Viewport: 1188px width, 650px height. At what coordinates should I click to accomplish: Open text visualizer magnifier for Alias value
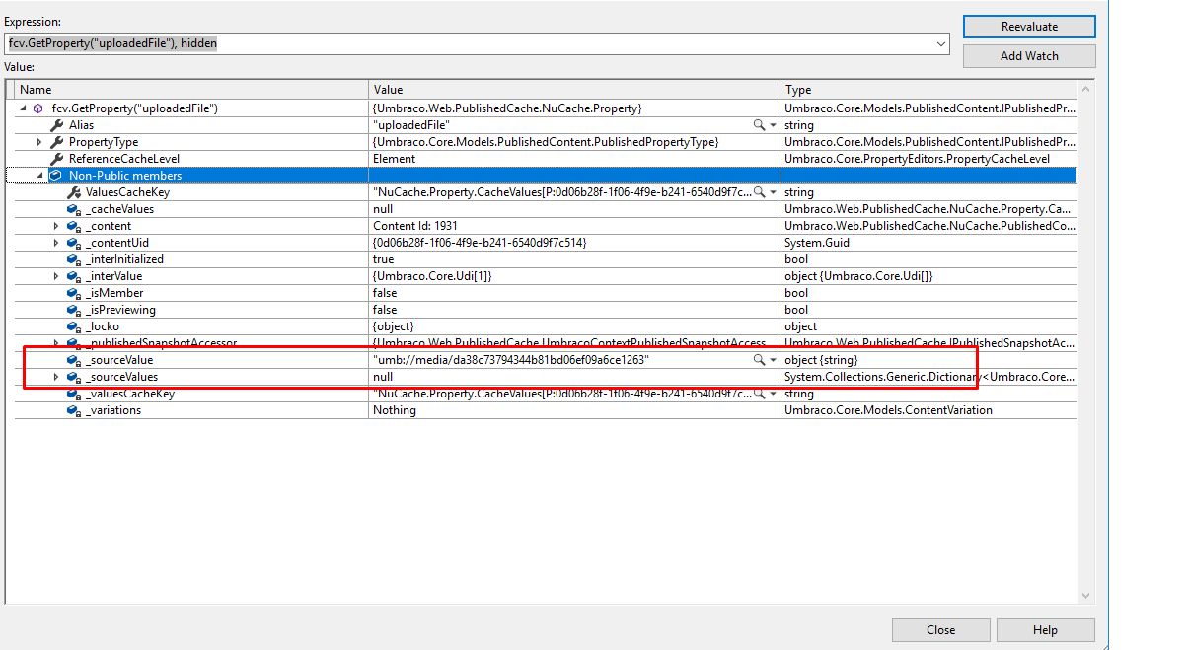pos(759,125)
